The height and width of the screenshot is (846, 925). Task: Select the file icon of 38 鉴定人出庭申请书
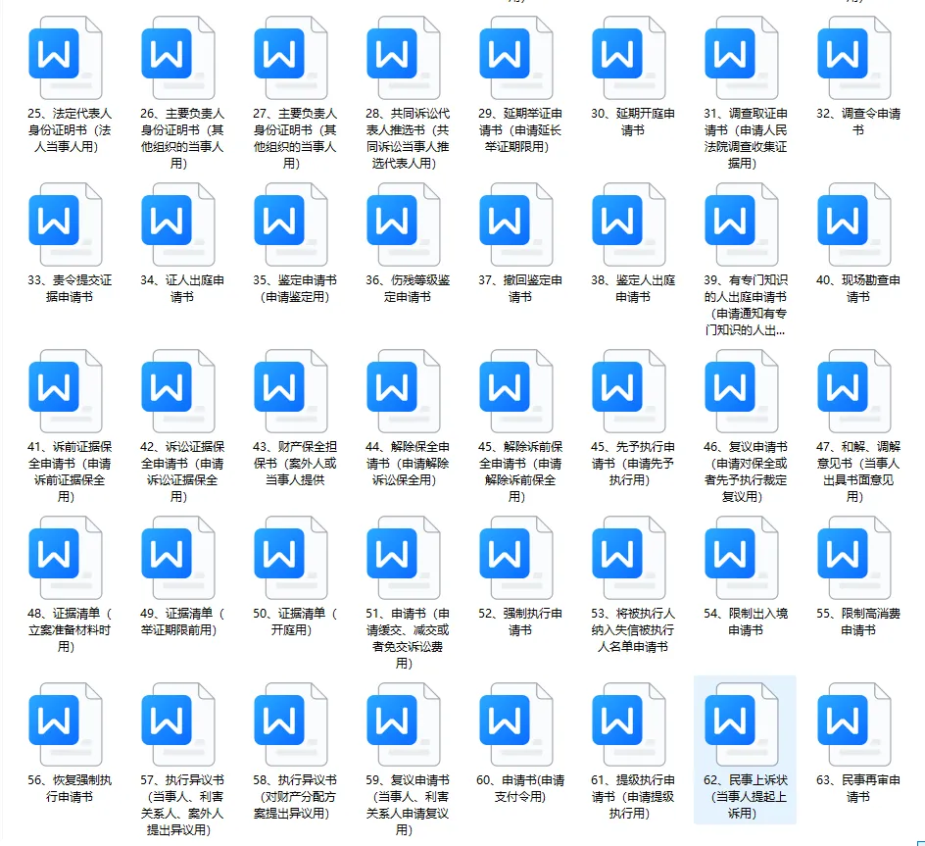coord(629,224)
